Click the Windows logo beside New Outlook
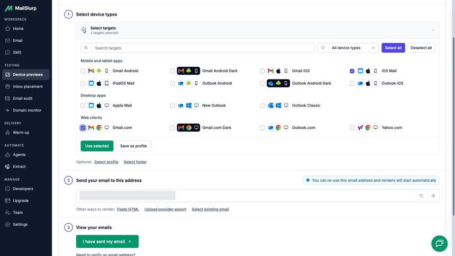455x256 pixels. coord(189,106)
